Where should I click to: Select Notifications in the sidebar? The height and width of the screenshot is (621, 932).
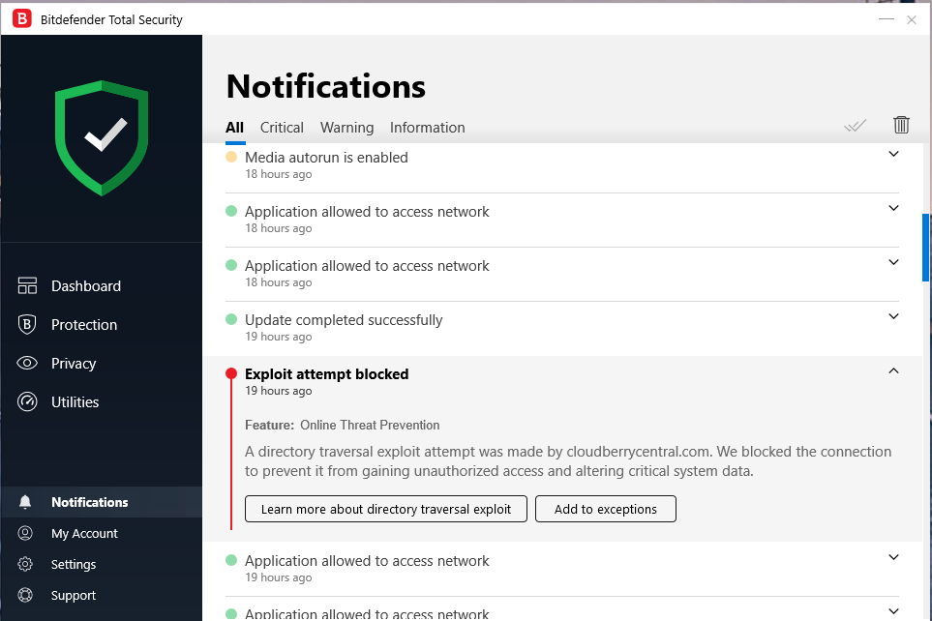[x=89, y=503]
